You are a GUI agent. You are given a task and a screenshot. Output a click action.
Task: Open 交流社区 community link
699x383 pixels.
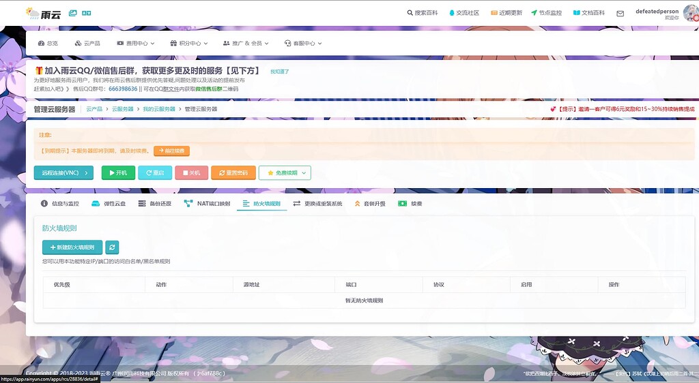pos(464,13)
